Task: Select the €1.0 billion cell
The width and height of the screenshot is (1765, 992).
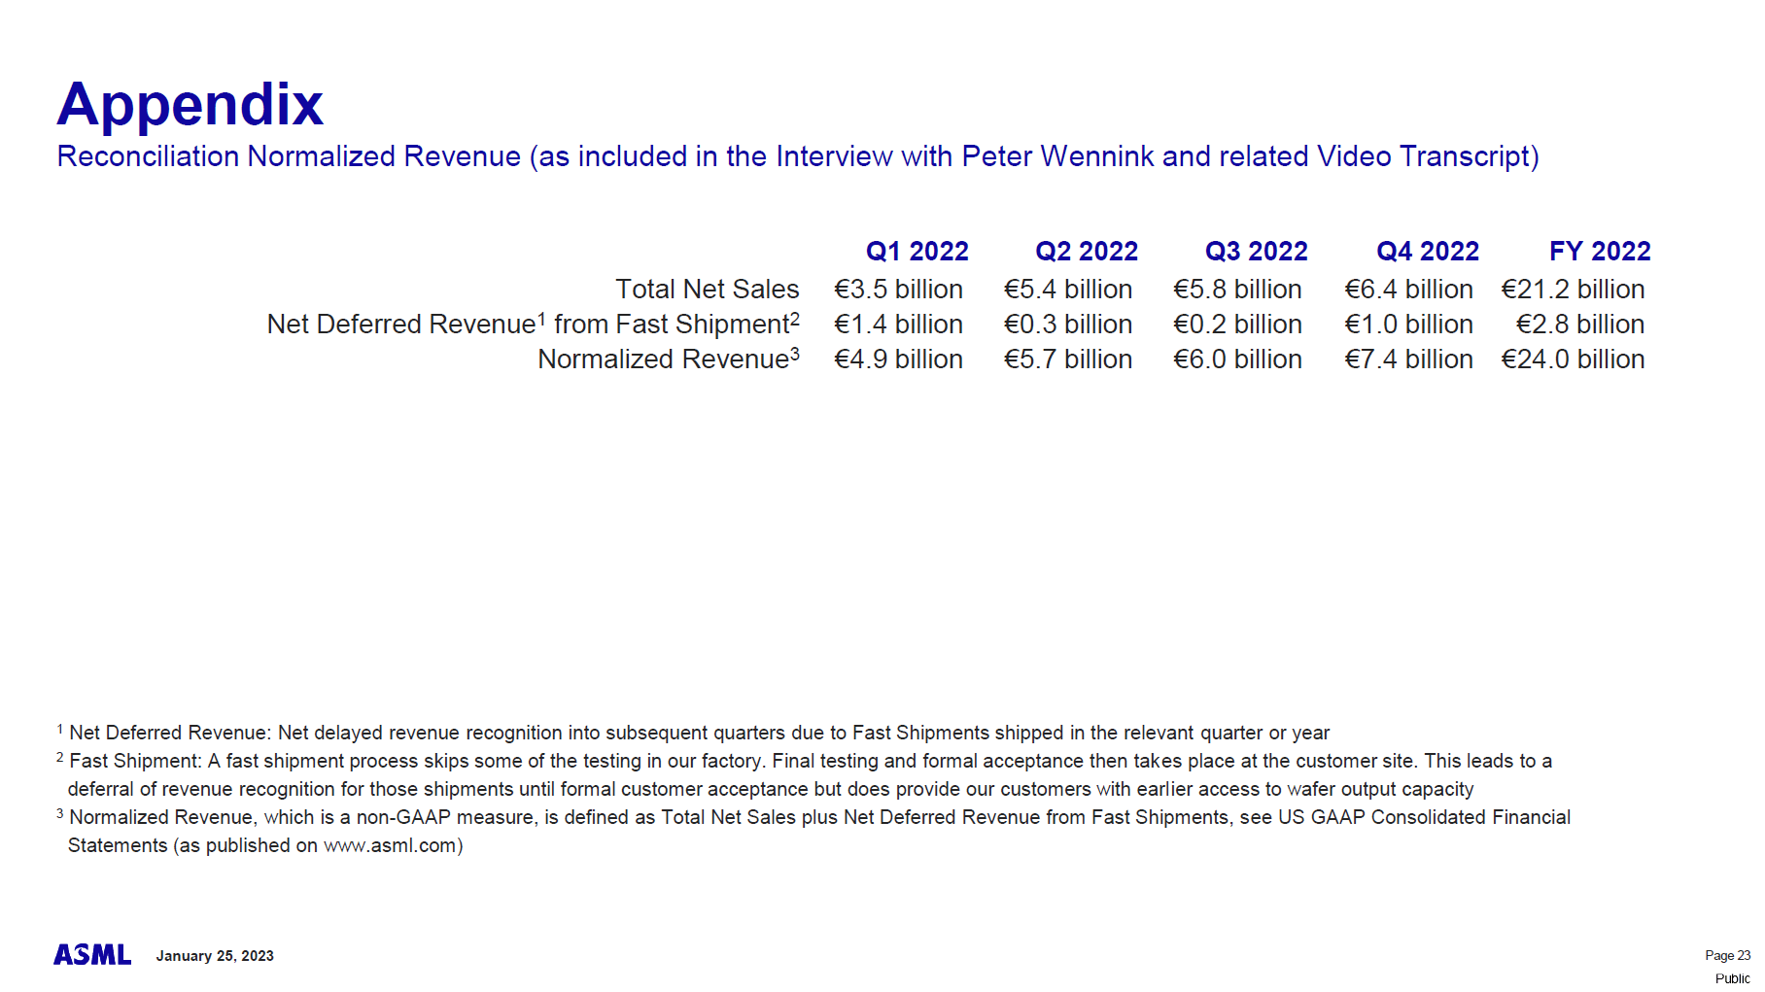Action: tap(1408, 325)
